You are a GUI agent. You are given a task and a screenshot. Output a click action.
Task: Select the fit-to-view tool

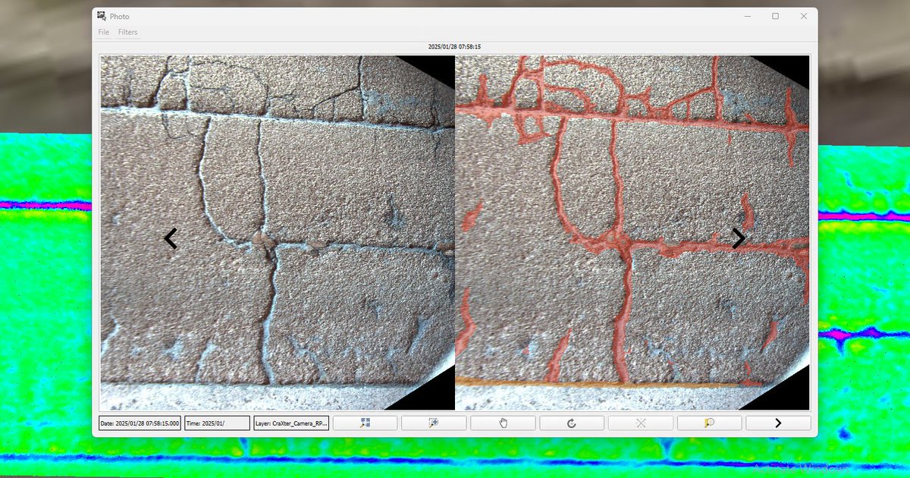coord(365,423)
